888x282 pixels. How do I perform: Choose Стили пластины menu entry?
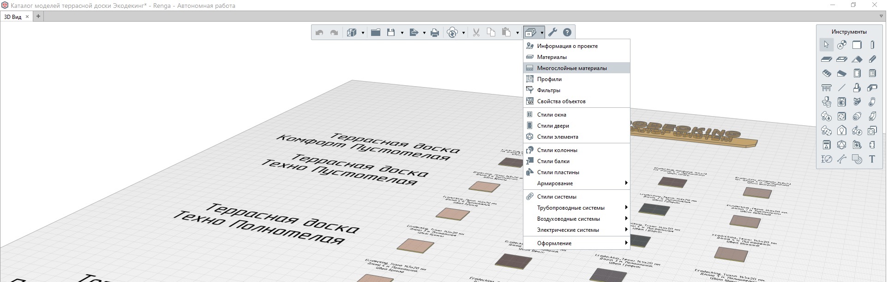coord(577,172)
